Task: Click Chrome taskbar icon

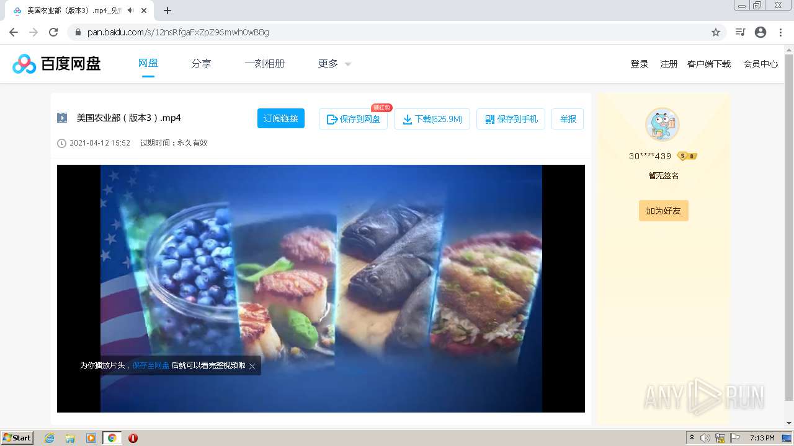Action: click(112, 438)
